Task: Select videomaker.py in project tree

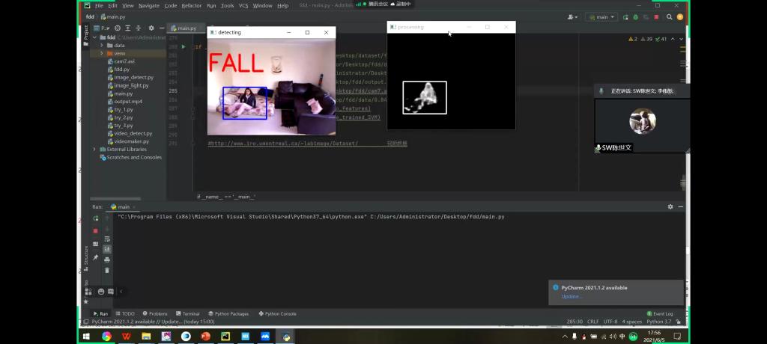Action: tap(132, 141)
